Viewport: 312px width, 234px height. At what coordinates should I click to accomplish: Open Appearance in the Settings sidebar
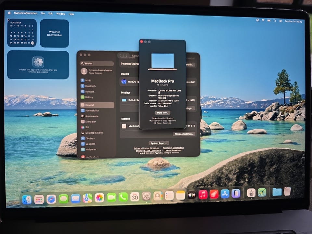pos(97,116)
